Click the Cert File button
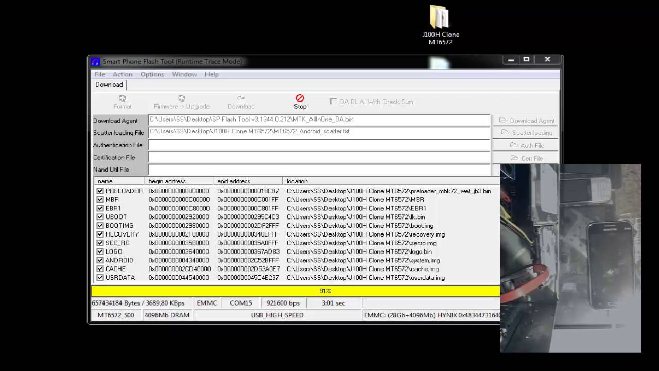The height and width of the screenshot is (371, 659). click(526, 158)
